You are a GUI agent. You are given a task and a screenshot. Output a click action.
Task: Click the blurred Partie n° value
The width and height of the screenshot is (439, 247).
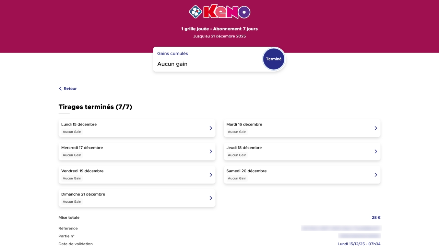(359, 236)
